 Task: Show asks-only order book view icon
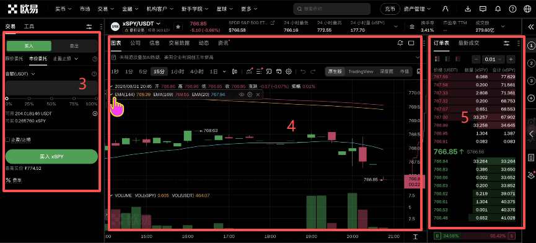458,59
